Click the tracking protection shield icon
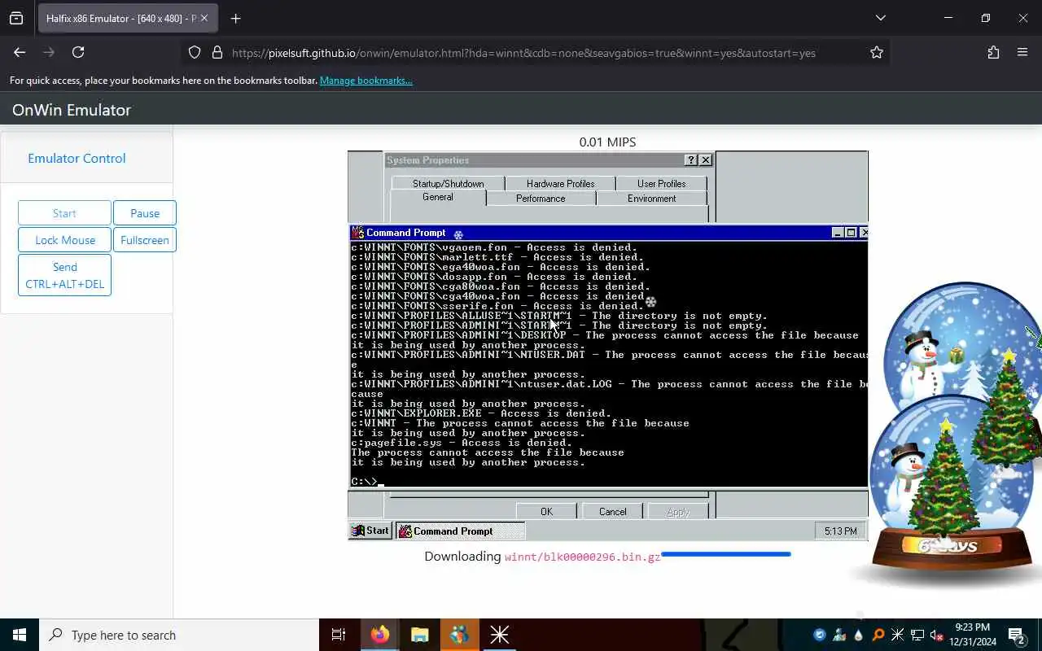Viewport: 1042px width, 651px height. (195, 52)
